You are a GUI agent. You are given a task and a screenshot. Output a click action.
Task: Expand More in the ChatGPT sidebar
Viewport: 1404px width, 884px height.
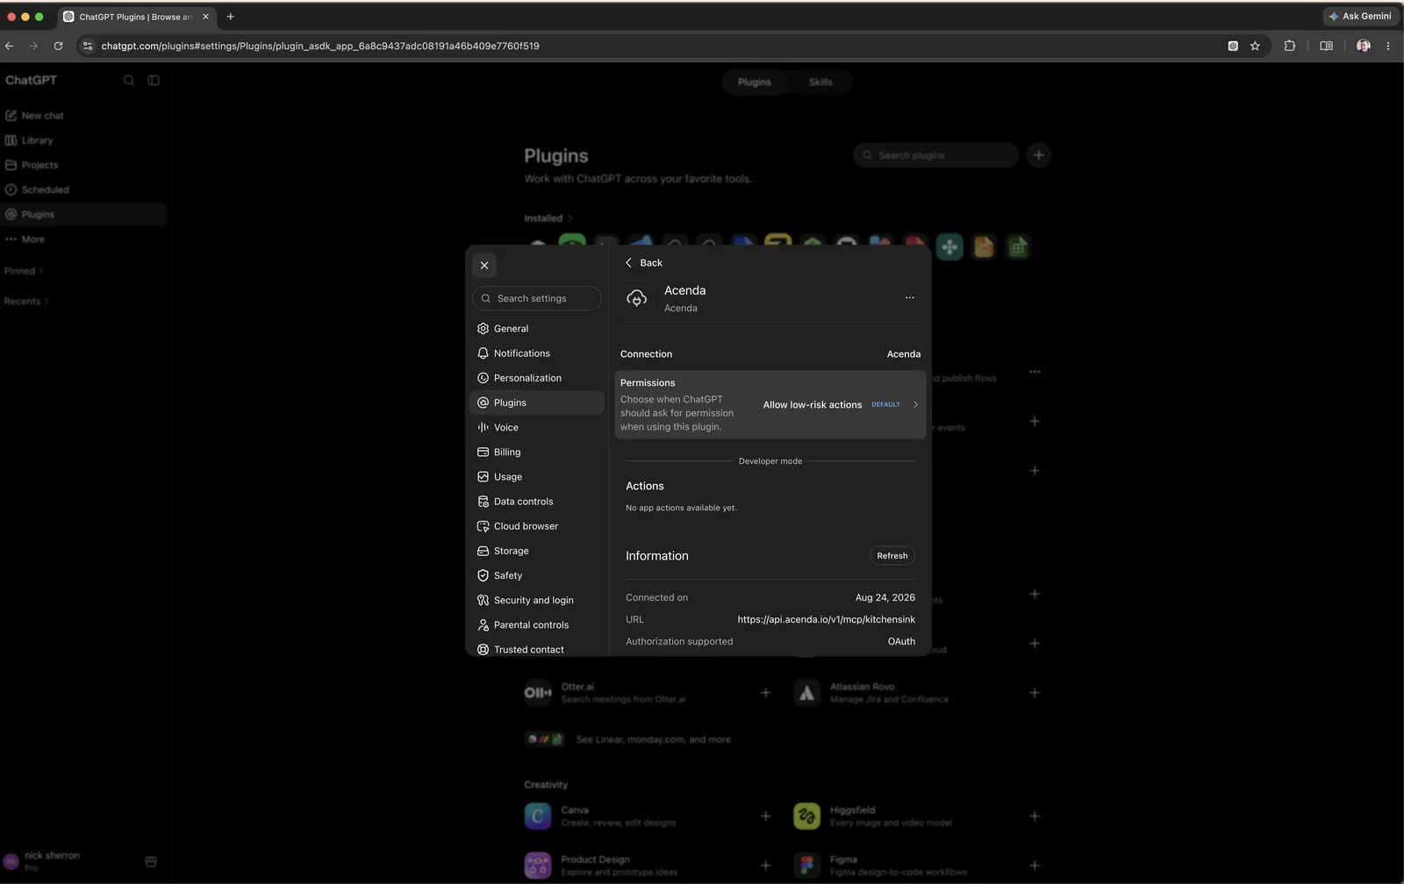pyautogui.click(x=83, y=239)
